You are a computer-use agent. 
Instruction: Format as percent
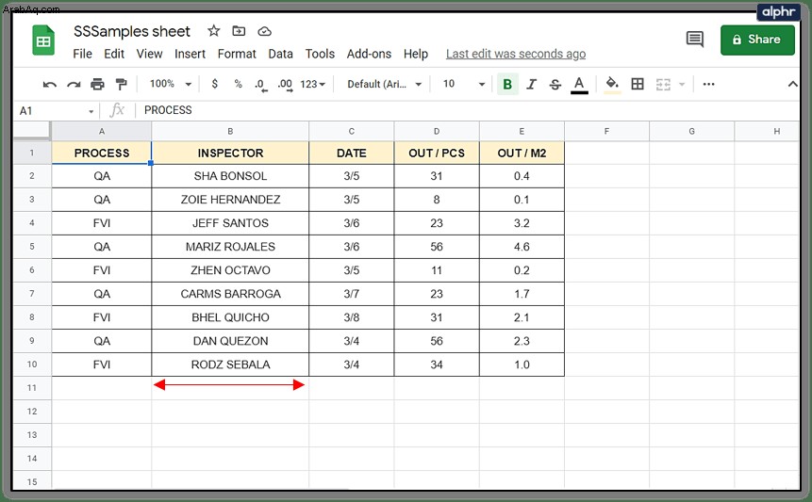[238, 84]
